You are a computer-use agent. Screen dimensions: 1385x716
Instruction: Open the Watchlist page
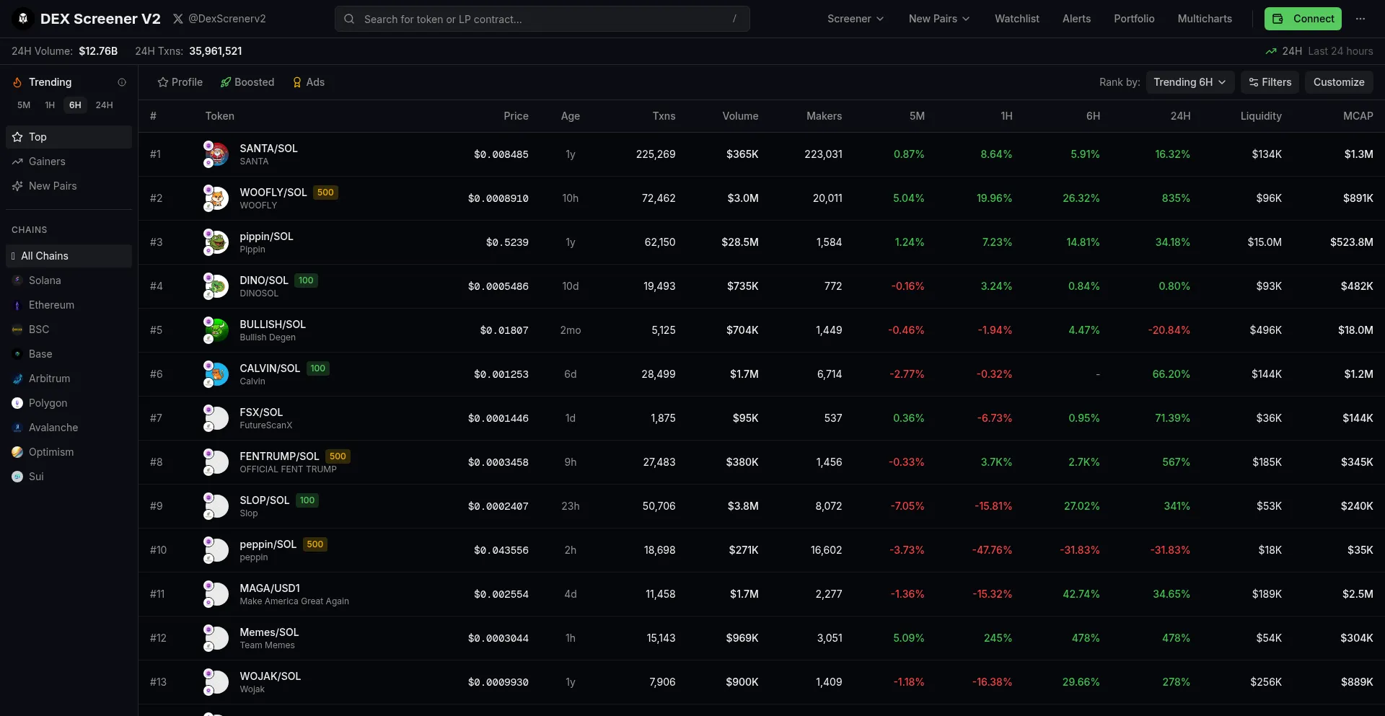pyautogui.click(x=1016, y=19)
